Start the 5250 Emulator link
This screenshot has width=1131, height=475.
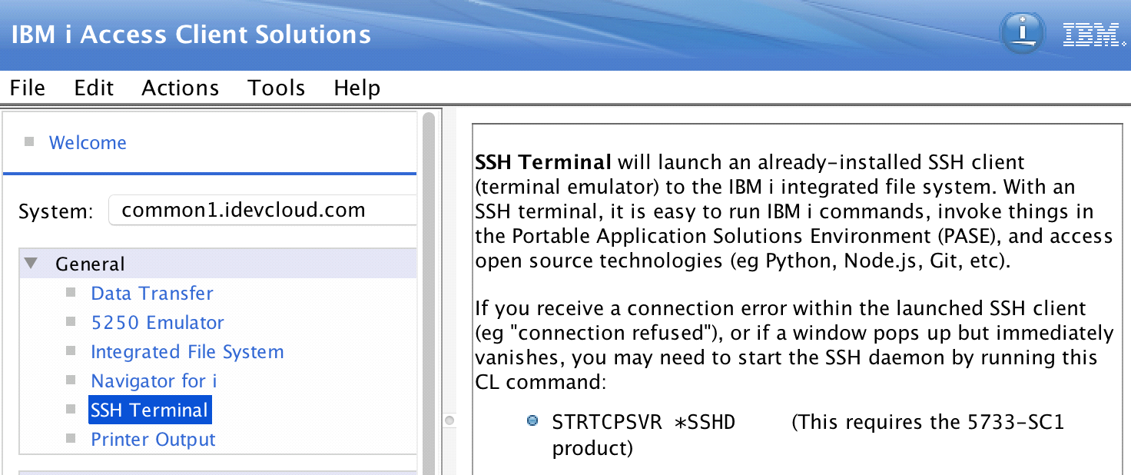(158, 322)
